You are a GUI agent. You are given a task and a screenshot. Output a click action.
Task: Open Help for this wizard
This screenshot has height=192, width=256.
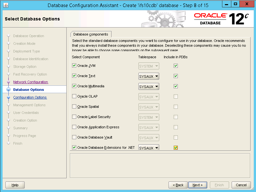click(x=15, y=185)
